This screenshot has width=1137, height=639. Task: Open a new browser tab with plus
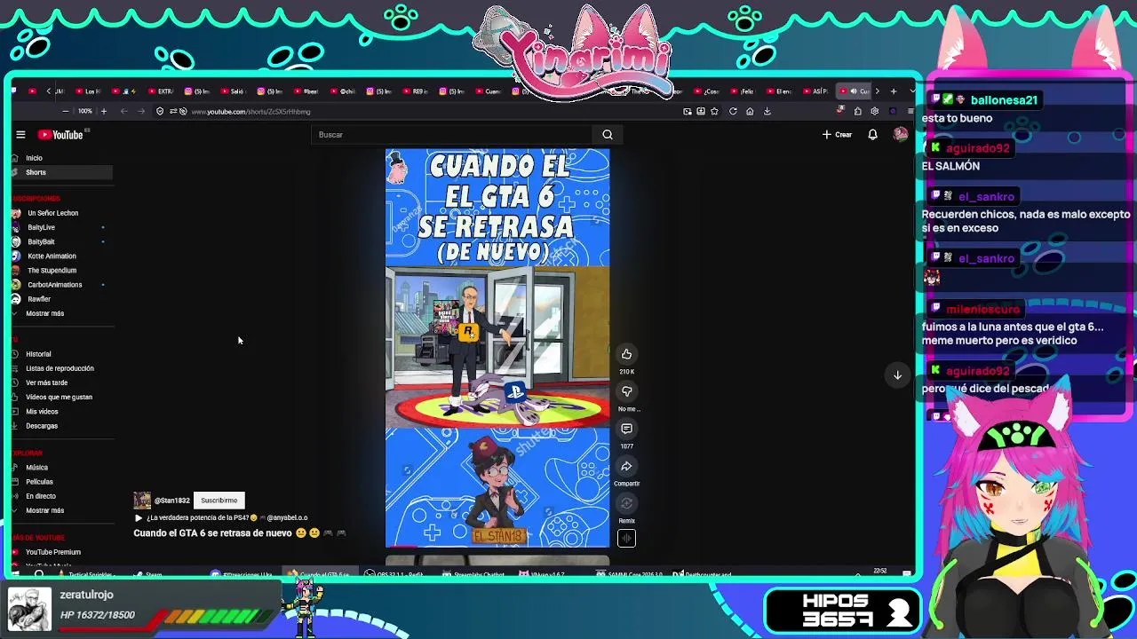click(894, 91)
